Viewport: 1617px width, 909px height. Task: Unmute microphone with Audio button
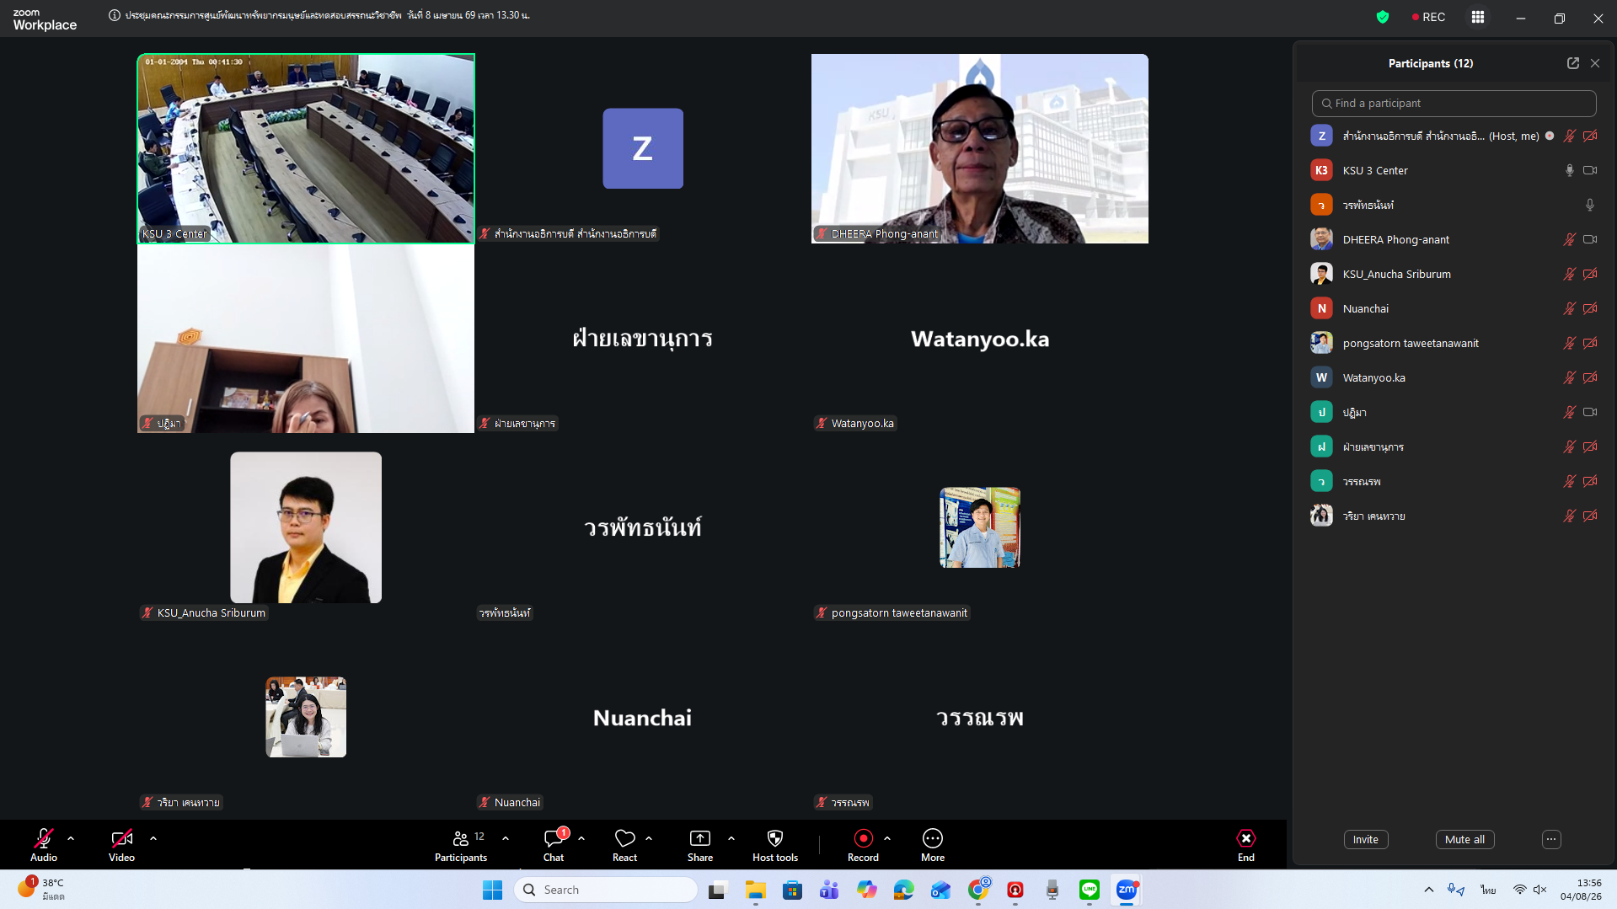click(44, 839)
